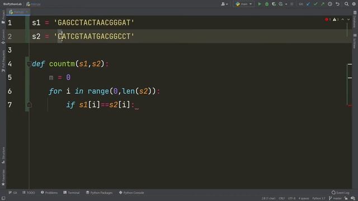The width and height of the screenshot is (358, 201).
Task: Collapse the countm function fold marker
Action: tap(29, 64)
